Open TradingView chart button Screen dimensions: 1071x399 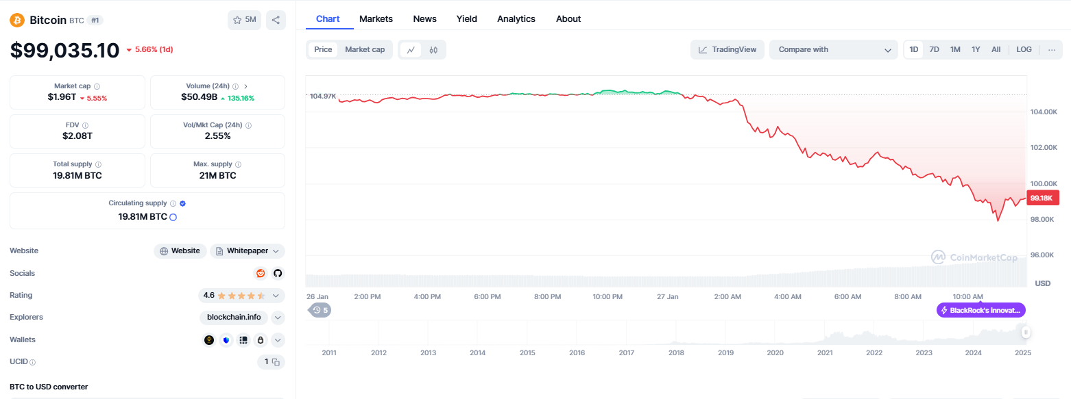click(727, 49)
